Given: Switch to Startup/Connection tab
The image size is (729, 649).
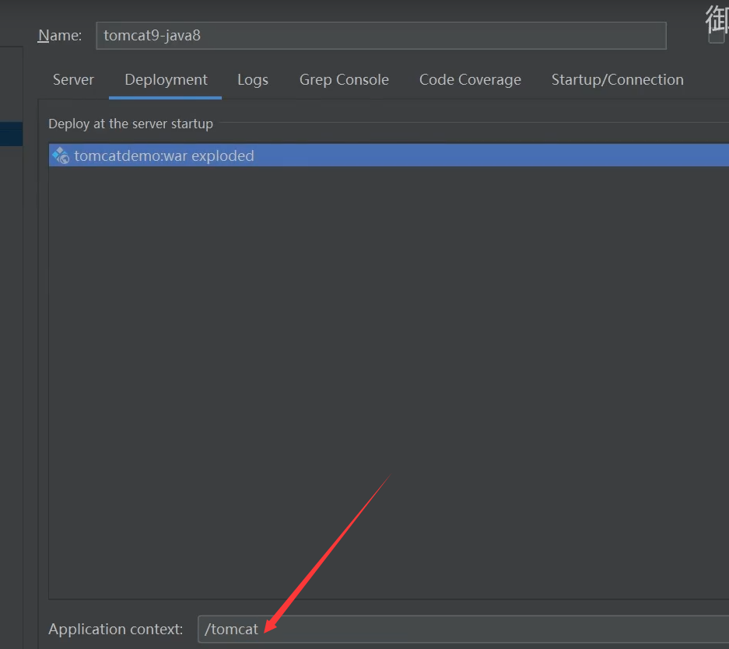Looking at the screenshot, I should (618, 79).
